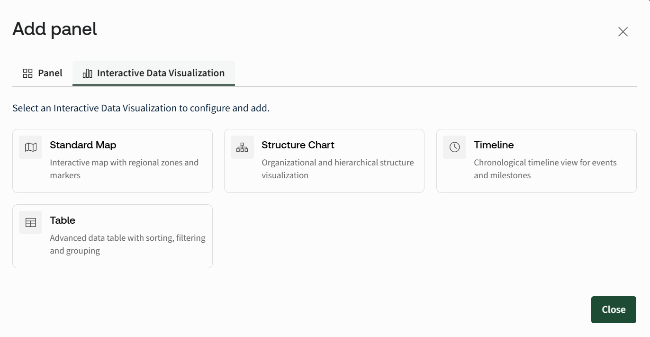The width and height of the screenshot is (650, 337).
Task: Open the Interactive Data Visualization tab
Action: pyautogui.click(x=153, y=73)
